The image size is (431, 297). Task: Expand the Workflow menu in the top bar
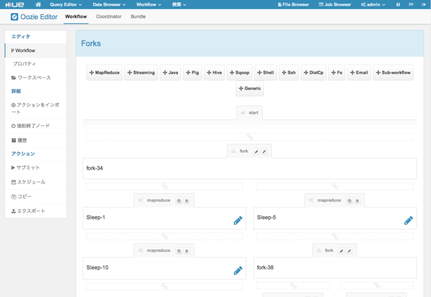[149, 4]
